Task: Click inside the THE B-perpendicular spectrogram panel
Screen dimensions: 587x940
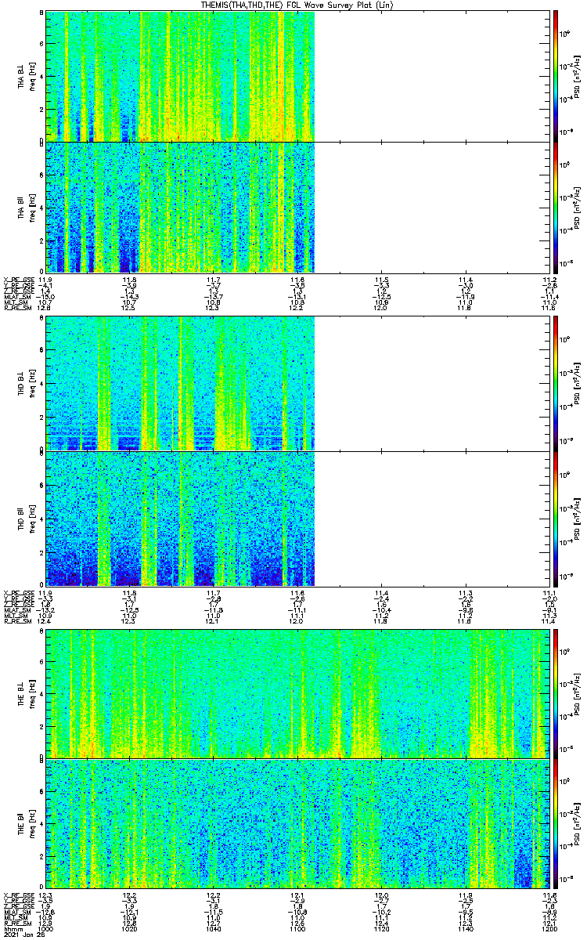Action: (x=297, y=692)
